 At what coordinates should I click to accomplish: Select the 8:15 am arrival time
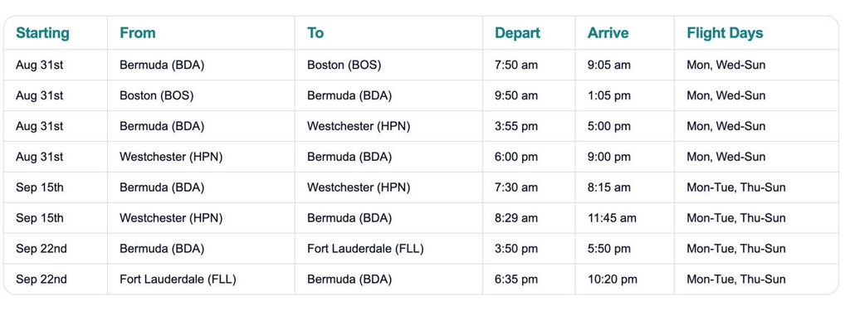pos(609,187)
